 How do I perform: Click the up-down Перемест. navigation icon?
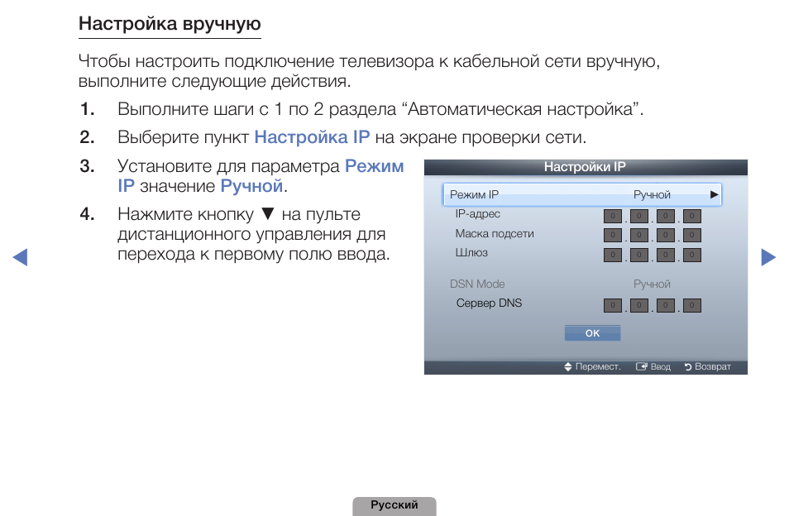568,367
